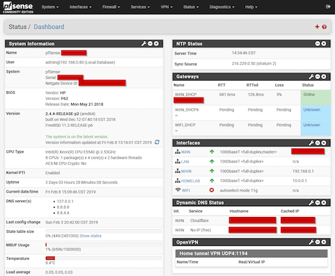This screenshot has width=335, height=276.
Task: Open the MAIN interface link
Action: [x=186, y=171]
